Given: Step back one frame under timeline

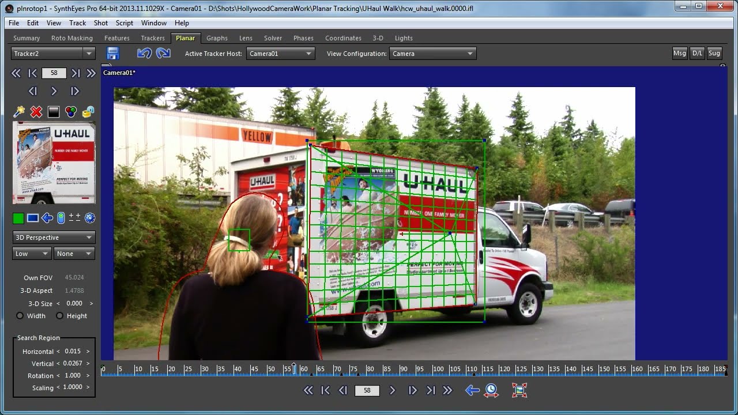Looking at the screenshot, I should click(343, 390).
